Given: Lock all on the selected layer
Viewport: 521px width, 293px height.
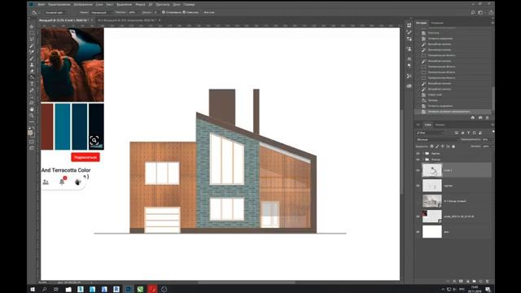Looking at the screenshot, I should pyautogui.click(x=453, y=146).
